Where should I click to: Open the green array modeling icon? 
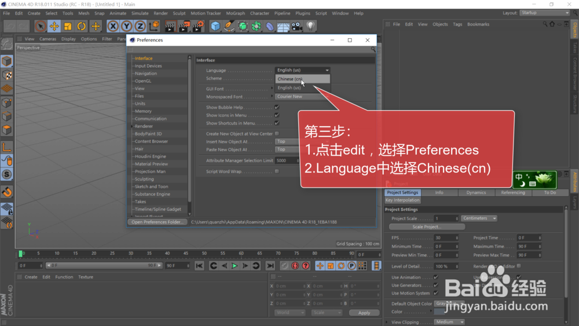(x=256, y=26)
